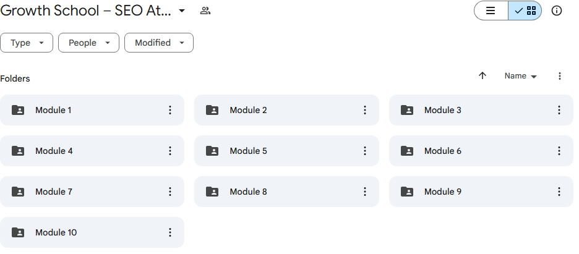
Task: Open the shared people icon beside folder title
Action: (x=205, y=11)
